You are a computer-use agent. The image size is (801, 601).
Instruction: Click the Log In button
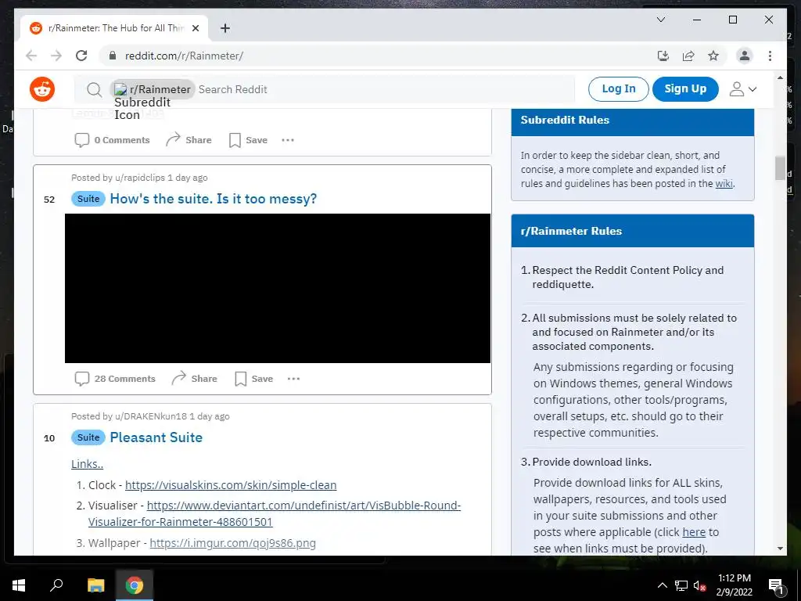(618, 89)
